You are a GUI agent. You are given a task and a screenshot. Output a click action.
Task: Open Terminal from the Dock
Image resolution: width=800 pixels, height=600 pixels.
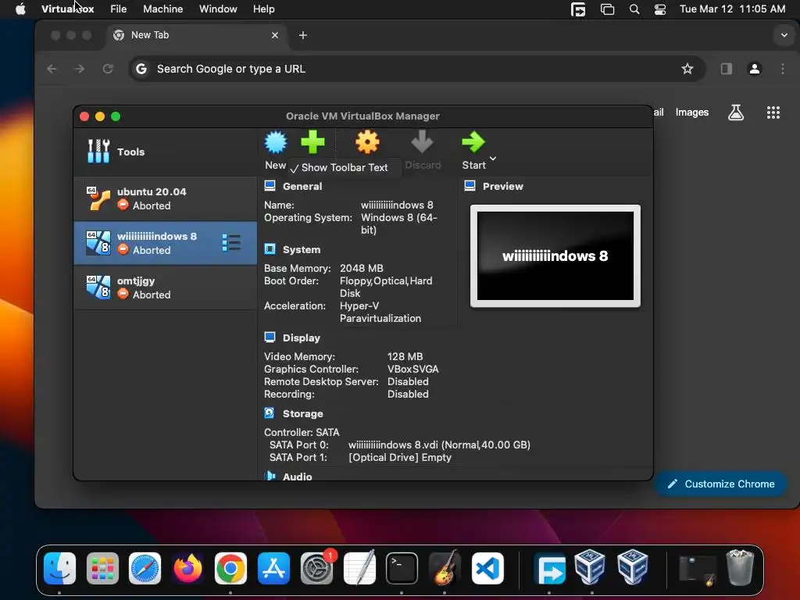coord(402,568)
